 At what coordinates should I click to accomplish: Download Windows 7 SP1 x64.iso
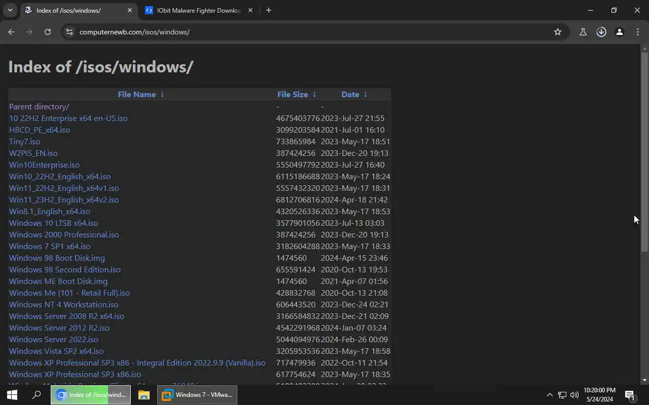[50, 246]
